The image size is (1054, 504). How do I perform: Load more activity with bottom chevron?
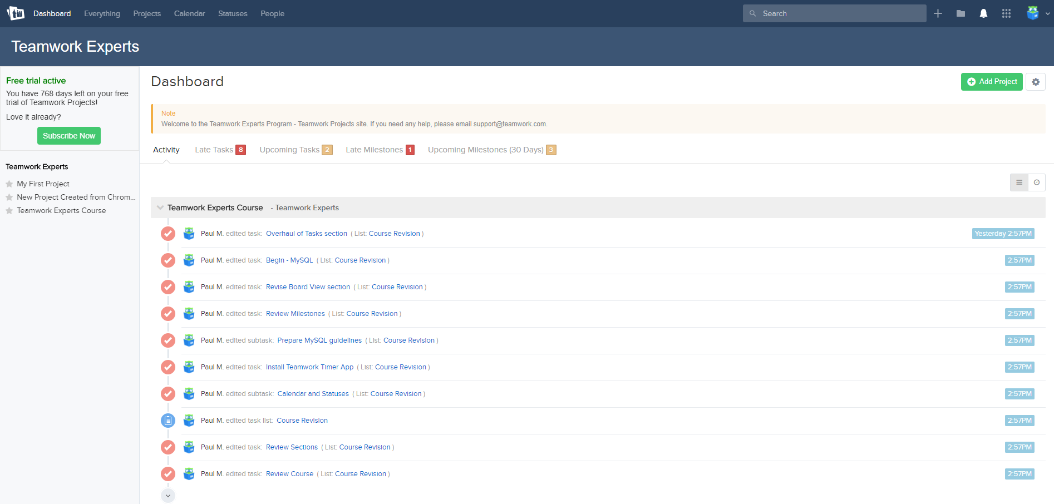coord(168,496)
